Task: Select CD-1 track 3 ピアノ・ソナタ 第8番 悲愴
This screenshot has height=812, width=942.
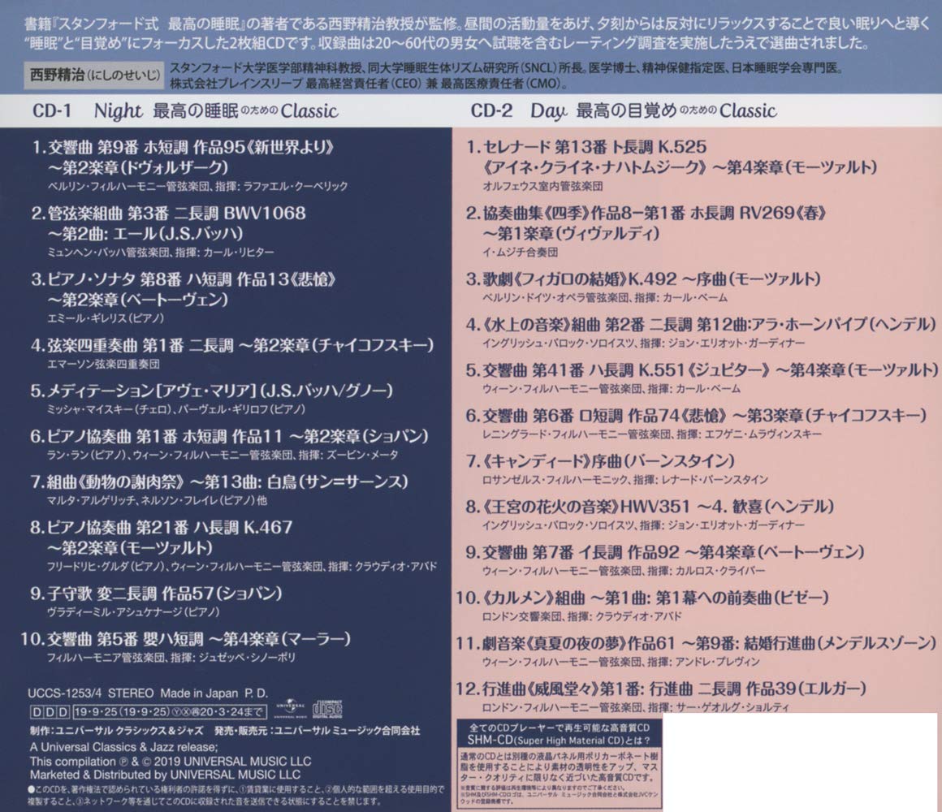Action: (184, 289)
